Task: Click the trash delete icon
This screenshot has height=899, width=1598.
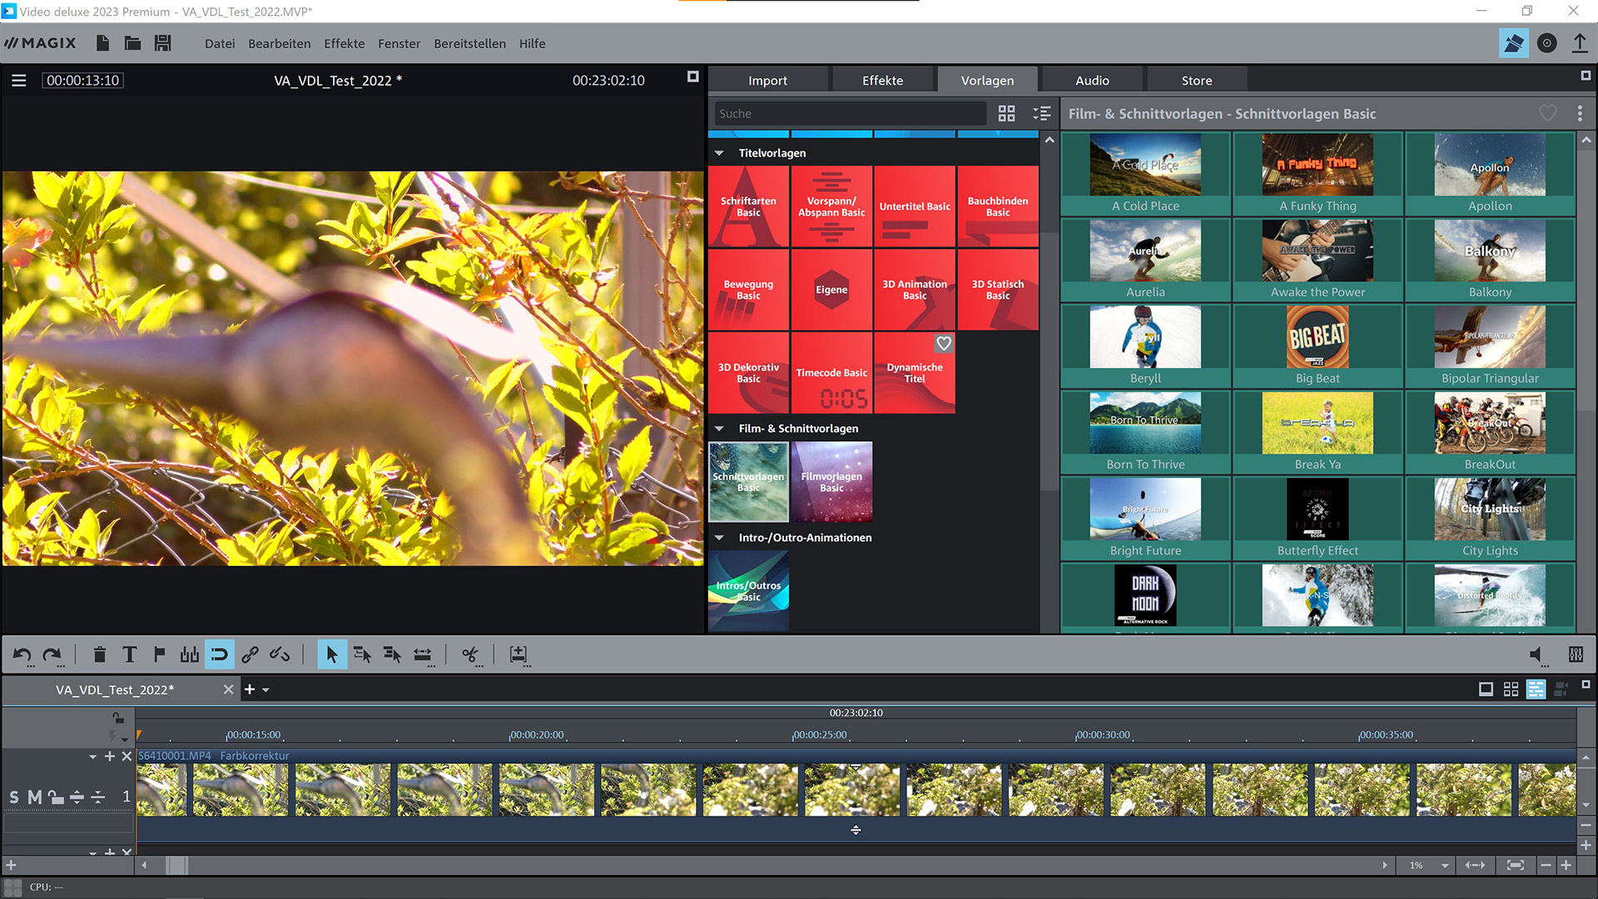Action: tap(99, 655)
